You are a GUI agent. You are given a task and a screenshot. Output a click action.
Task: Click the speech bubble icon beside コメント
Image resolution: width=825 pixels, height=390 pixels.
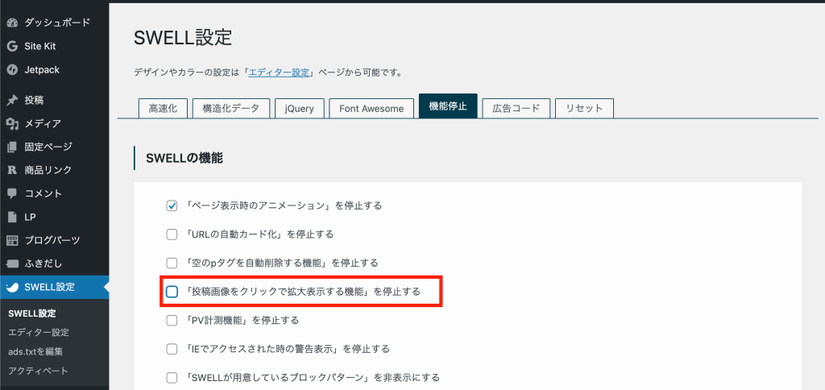coord(12,193)
